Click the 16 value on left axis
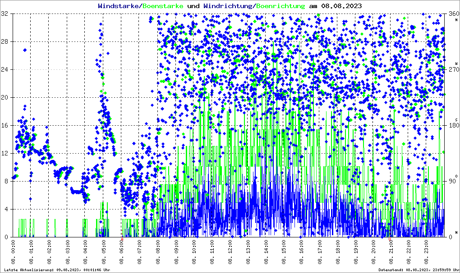The height and width of the screenshot is (273, 460). point(5,126)
